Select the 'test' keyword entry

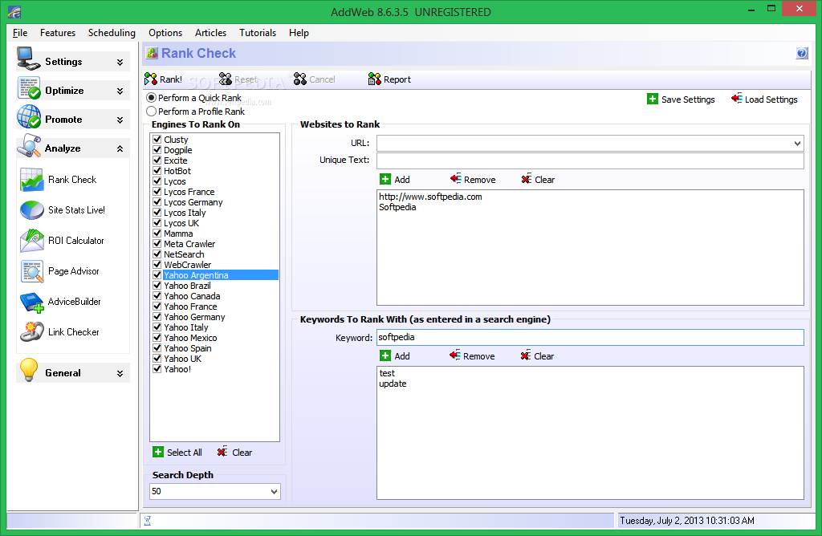tap(387, 373)
